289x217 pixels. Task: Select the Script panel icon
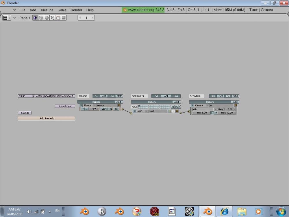click(41, 18)
